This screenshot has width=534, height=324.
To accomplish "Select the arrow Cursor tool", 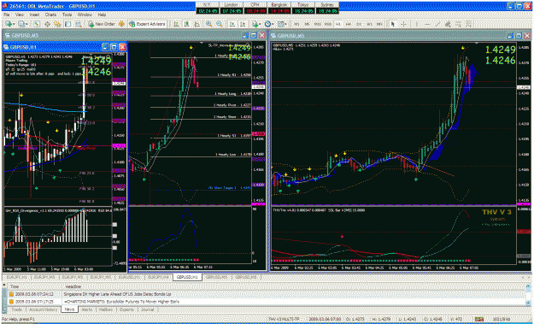I will coord(393,24).
